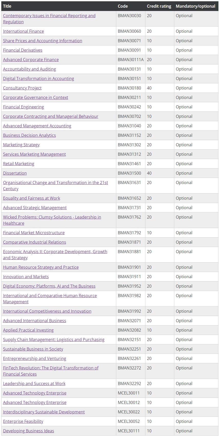Viewport: 220px width, 440px height.
Task: Open Share Prices and Accounting Information
Action: (43, 41)
